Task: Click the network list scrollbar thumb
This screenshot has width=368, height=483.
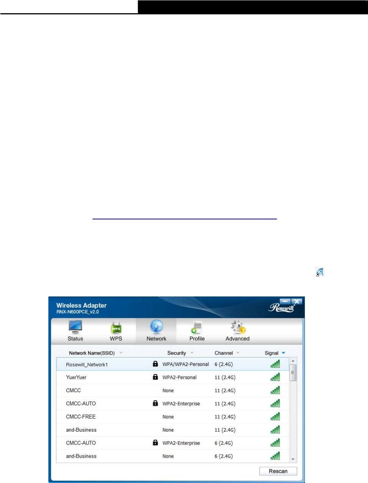Action: point(293,373)
